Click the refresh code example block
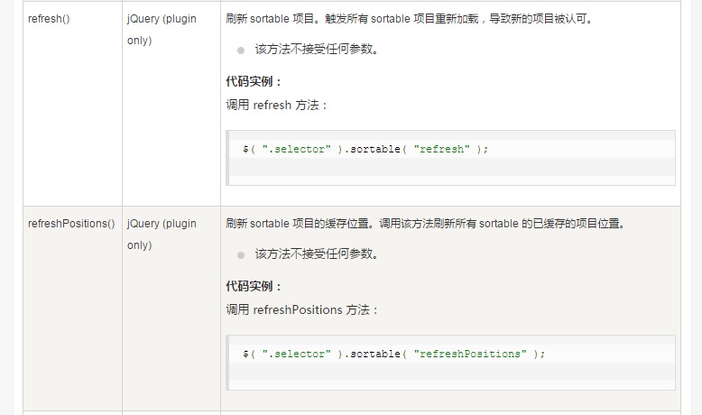The height and width of the screenshot is (415, 702). 451,158
